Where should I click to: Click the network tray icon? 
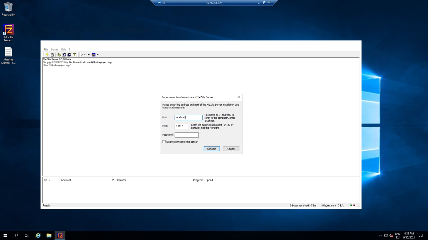[386, 236]
